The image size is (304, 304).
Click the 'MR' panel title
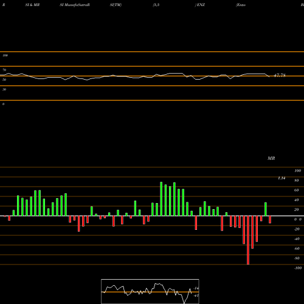(x=271, y=158)
